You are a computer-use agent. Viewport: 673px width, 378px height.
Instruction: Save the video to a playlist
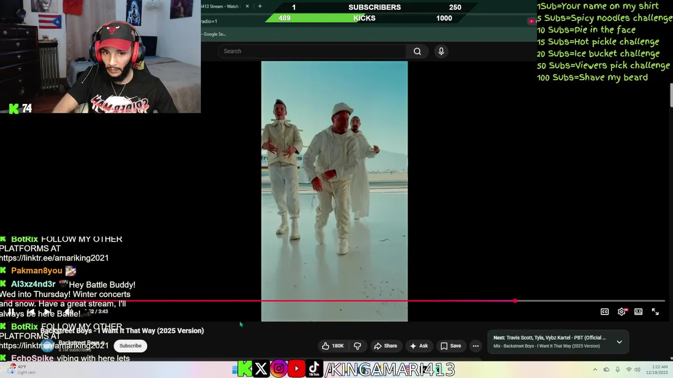point(451,346)
